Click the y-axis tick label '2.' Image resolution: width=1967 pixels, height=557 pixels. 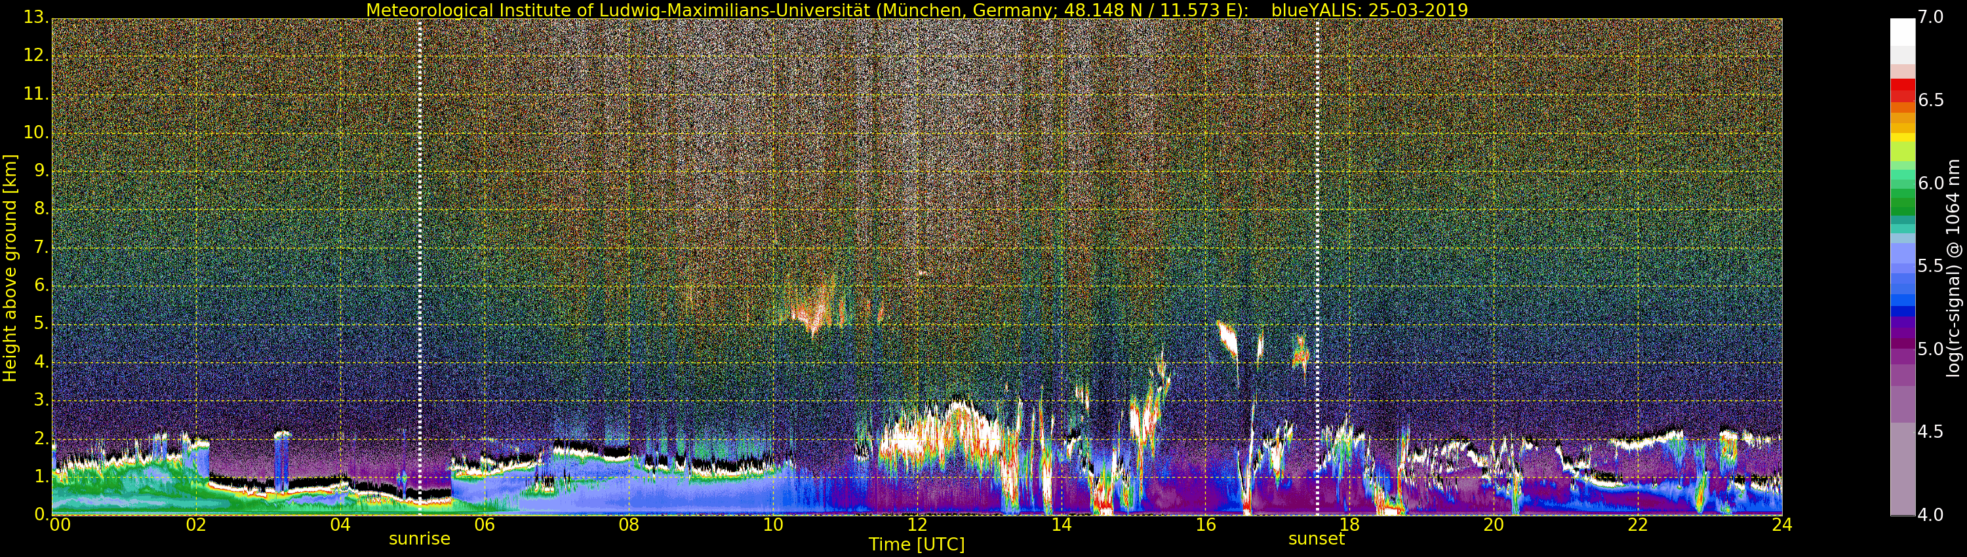click(41, 438)
